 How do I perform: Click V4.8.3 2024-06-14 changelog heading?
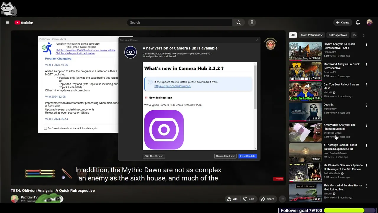56,119
